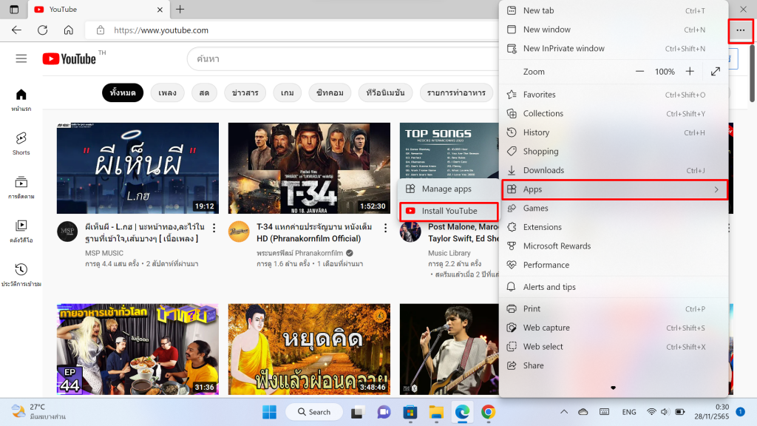The height and width of the screenshot is (426, 757).
Task: Select the เกม filter chip
Action: (288, 92)
